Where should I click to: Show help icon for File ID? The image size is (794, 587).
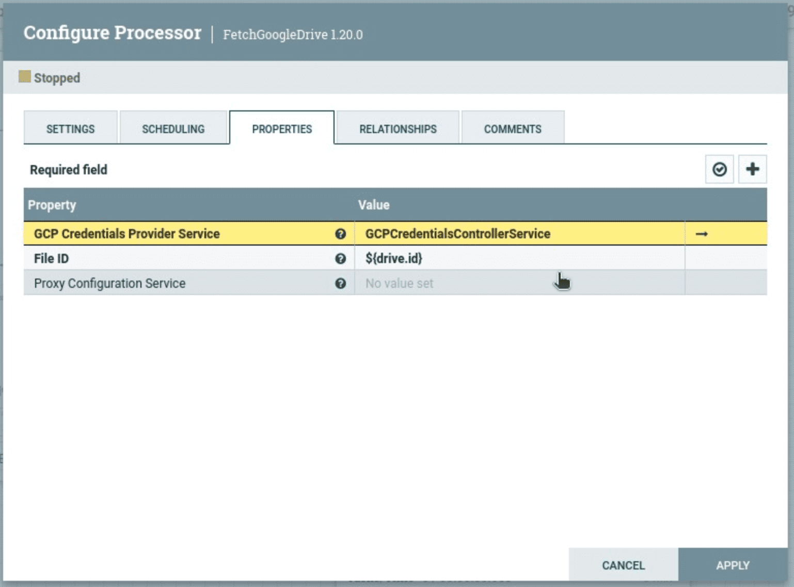(340, 258)
